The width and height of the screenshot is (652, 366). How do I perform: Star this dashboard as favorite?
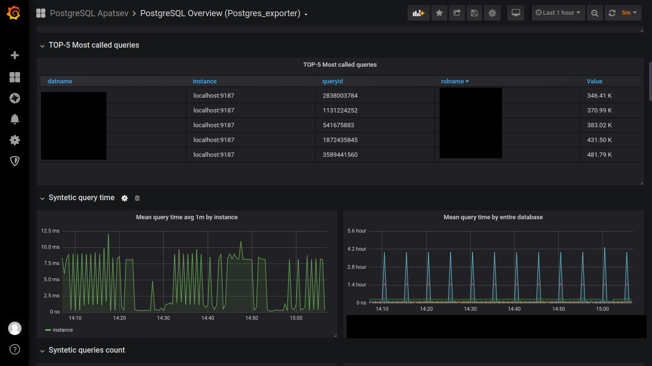439,13
